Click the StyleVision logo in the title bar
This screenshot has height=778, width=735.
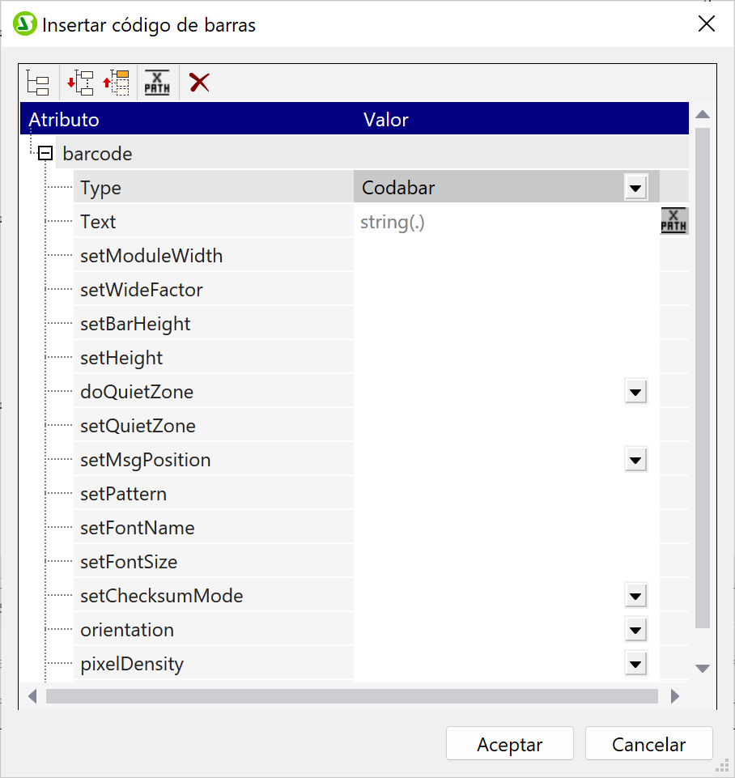click(25, 23)
